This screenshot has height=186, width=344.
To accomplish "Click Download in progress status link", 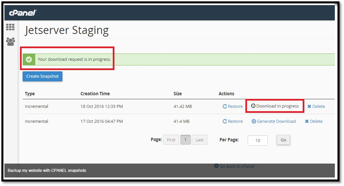I will pyautogui.click(x=275, y=106).
